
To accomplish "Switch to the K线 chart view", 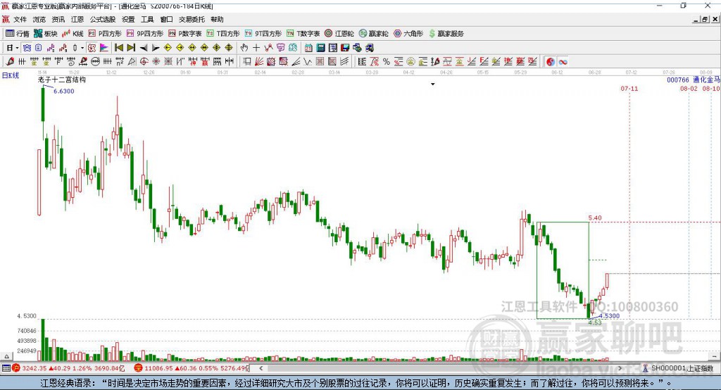I will (73, 34).
